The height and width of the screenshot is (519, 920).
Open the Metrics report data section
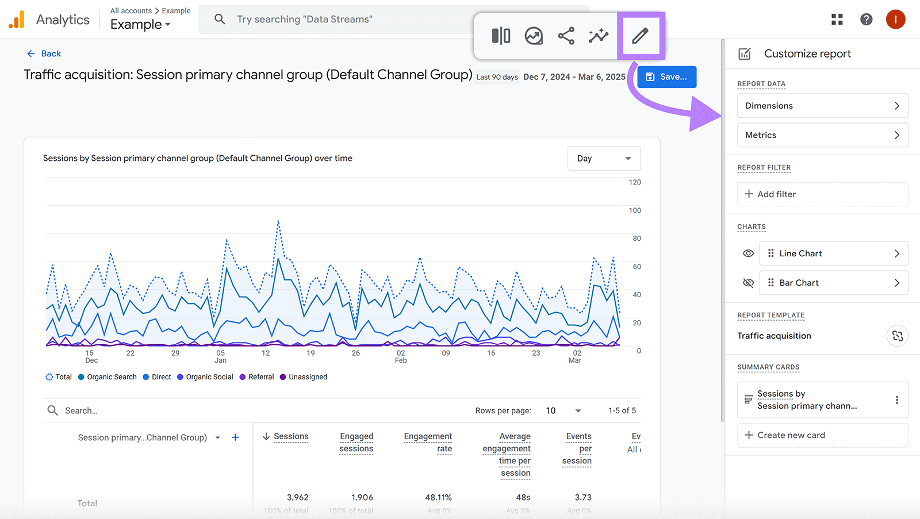coord(822,135)
